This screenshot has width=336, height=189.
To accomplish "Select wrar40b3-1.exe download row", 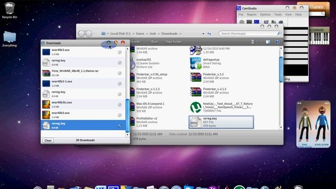I will point(83,83).
